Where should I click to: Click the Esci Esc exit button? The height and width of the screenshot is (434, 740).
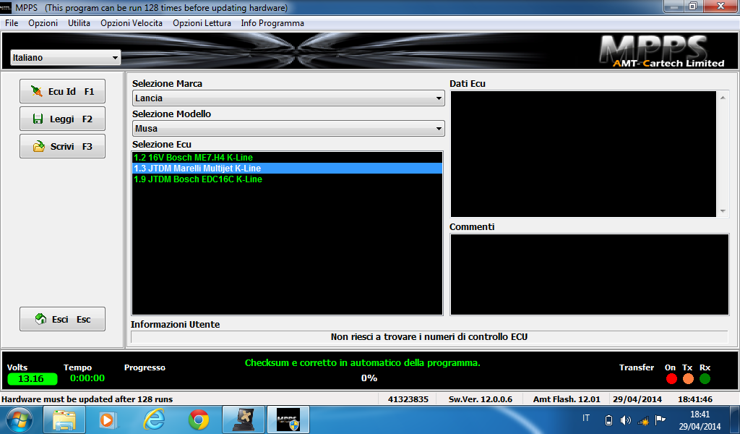coord(62,319)
